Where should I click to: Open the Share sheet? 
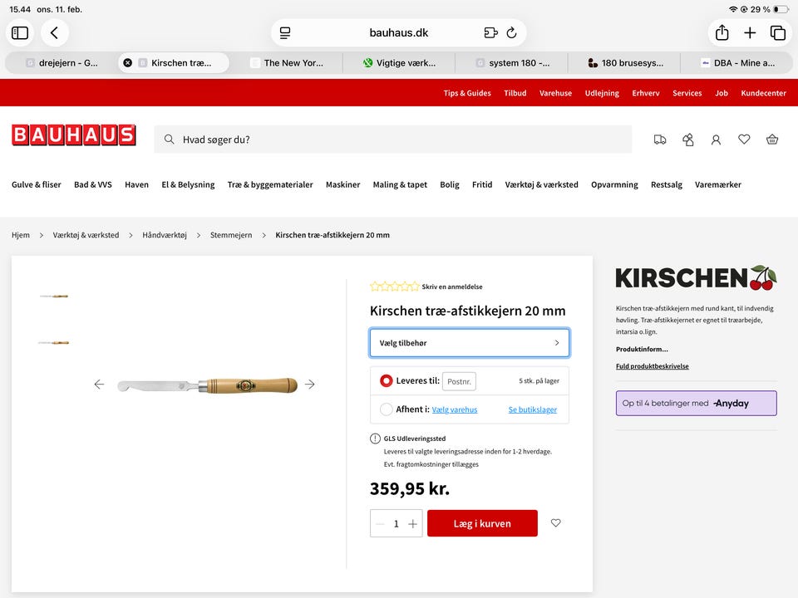[722, 33]
